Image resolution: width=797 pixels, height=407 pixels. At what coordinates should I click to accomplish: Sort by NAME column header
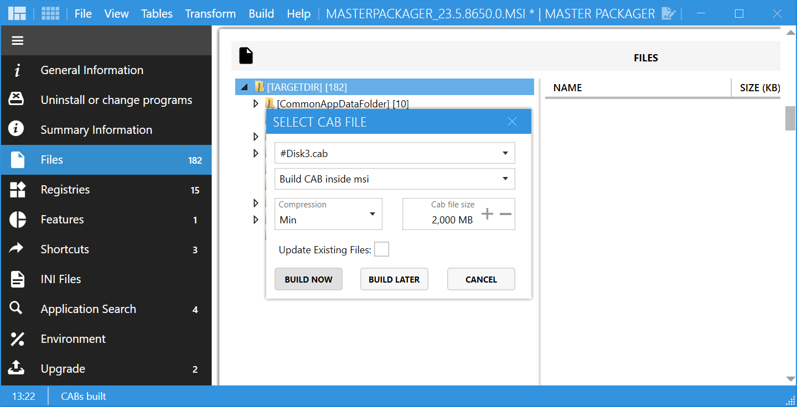pos(567,88)
